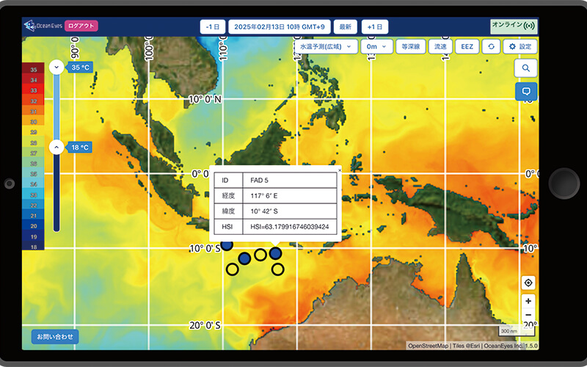Viewport: 587px width, 367px height.
Task: Toggle the 等深線 contour lines overlay
Action: pos(411,47)
